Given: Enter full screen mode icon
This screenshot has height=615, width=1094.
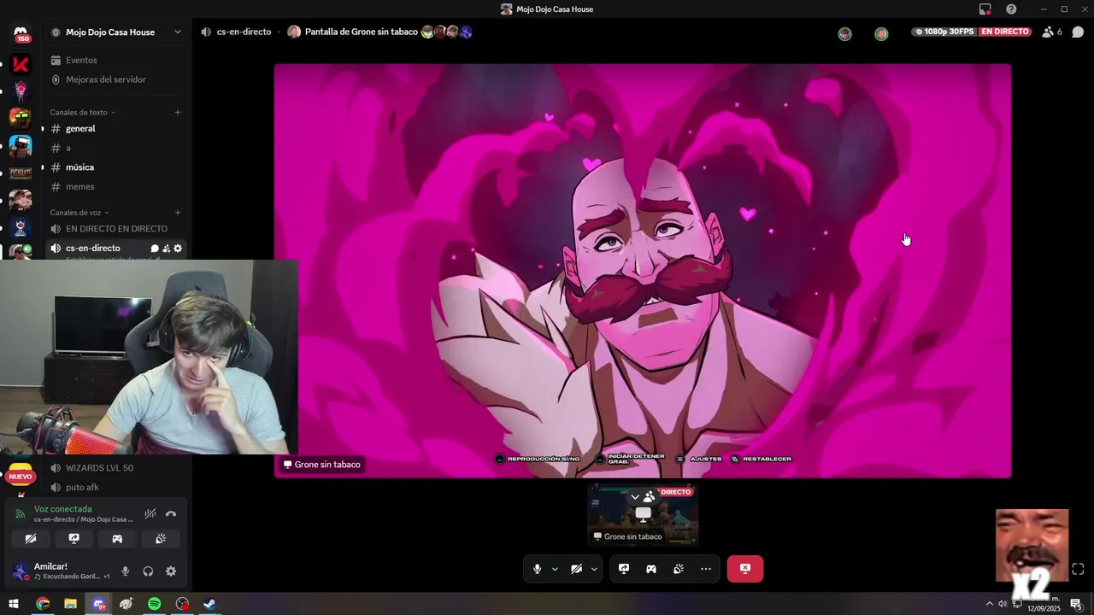Looking at the screenshot, I should coord(1078,569).
